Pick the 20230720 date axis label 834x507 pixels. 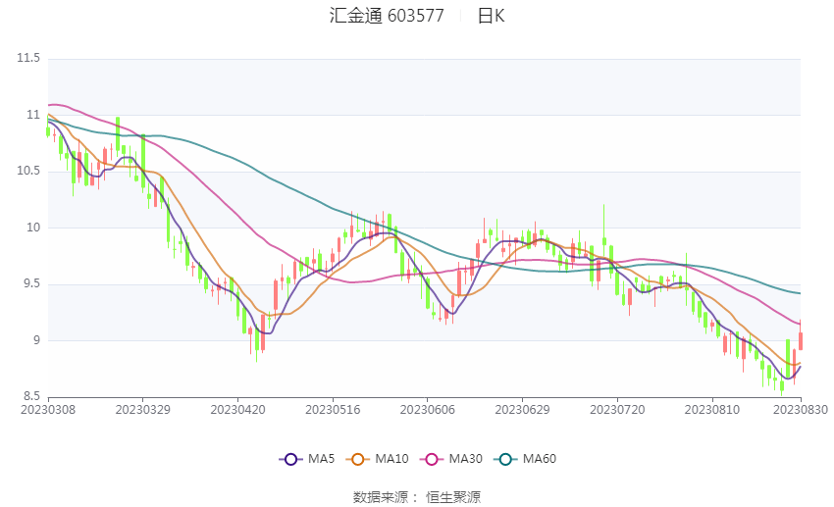(x=616, y=409)
